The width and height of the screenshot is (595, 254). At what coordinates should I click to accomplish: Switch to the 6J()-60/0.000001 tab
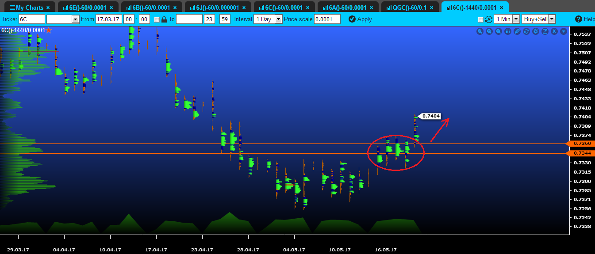pyautogui.click(x=218, y=8)
